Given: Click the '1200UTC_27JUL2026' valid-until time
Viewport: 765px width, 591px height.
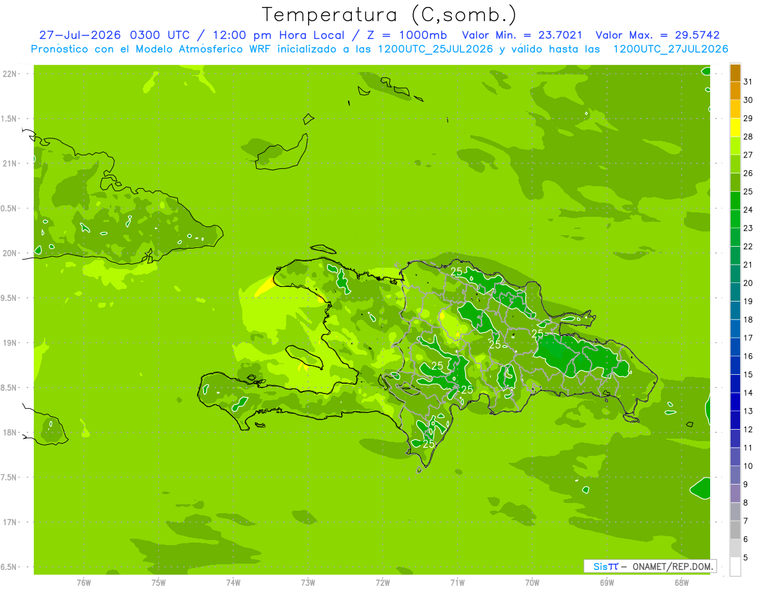Looking at the screenshot, I should [670, 49].
